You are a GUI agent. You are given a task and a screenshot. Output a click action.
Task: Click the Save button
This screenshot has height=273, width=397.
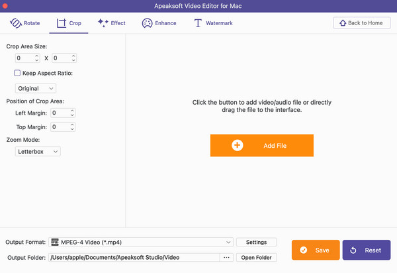pyautogui.click(x=316, y=250)
